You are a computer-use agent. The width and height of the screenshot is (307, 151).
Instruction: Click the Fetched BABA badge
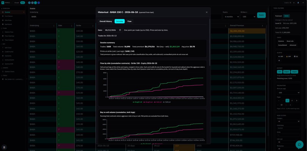[x=287, y=16]
